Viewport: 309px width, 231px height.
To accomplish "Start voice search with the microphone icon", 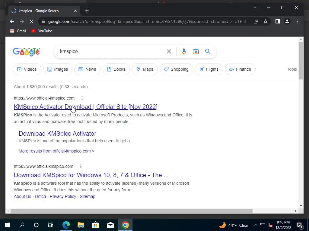I will 184,51.
